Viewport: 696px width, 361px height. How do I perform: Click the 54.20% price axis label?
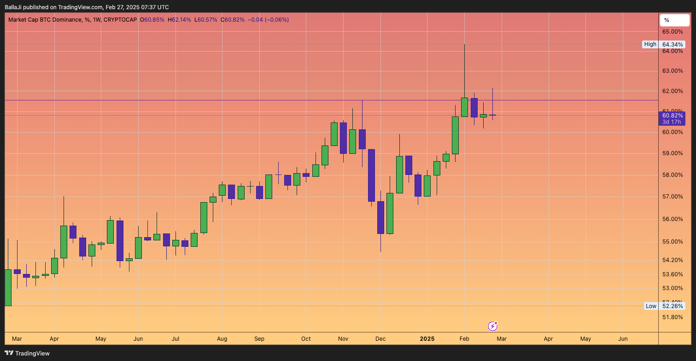pos(673,260)
